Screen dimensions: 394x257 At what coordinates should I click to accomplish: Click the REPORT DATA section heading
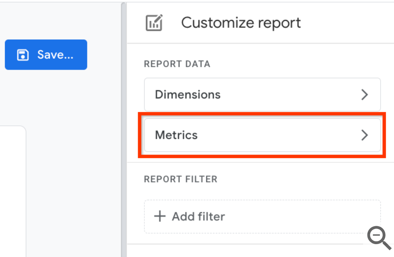tap(177, 64)
